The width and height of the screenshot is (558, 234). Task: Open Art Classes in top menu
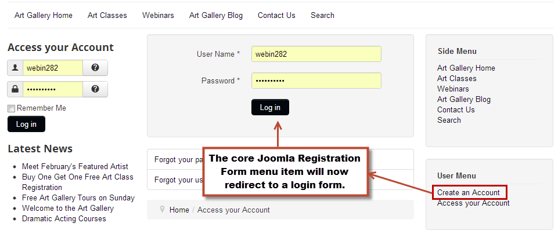coord(107,15)
